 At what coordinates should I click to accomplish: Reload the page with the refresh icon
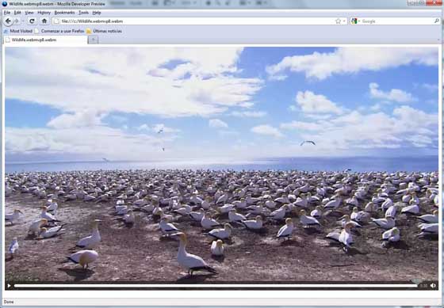[32, 21]
